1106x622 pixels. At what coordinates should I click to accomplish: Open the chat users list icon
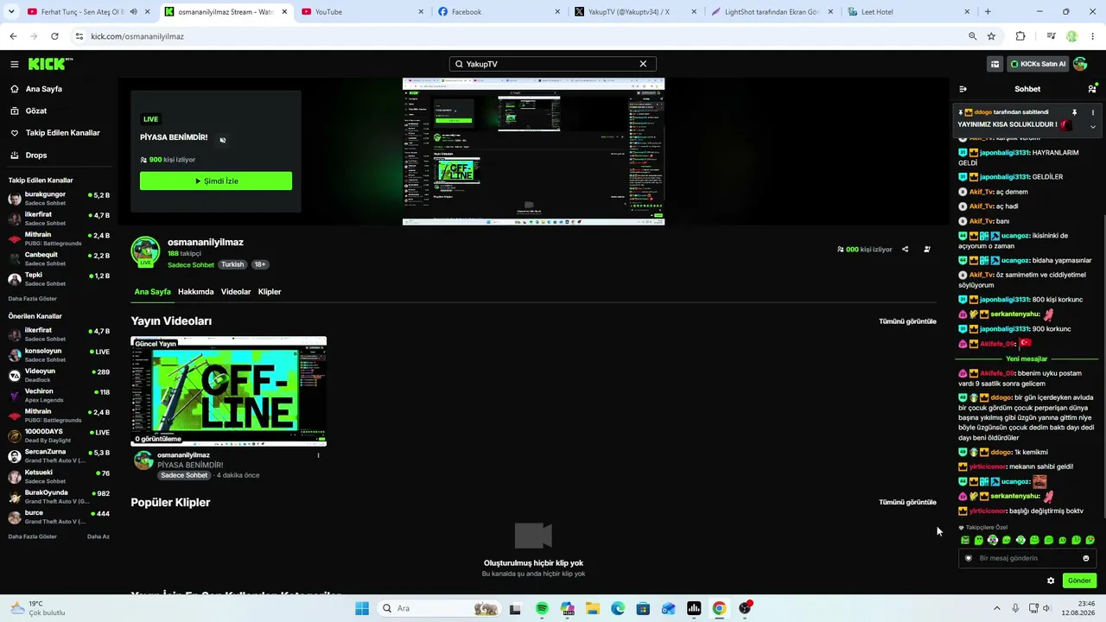1092,89
